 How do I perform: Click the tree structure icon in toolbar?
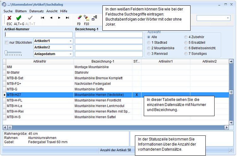click(94, 18)
